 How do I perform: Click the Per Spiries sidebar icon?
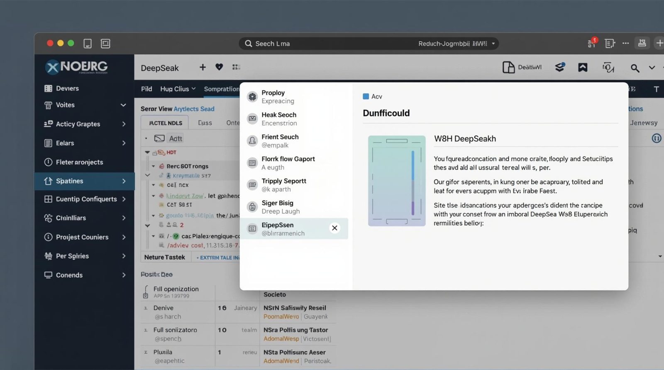[48, 256]
